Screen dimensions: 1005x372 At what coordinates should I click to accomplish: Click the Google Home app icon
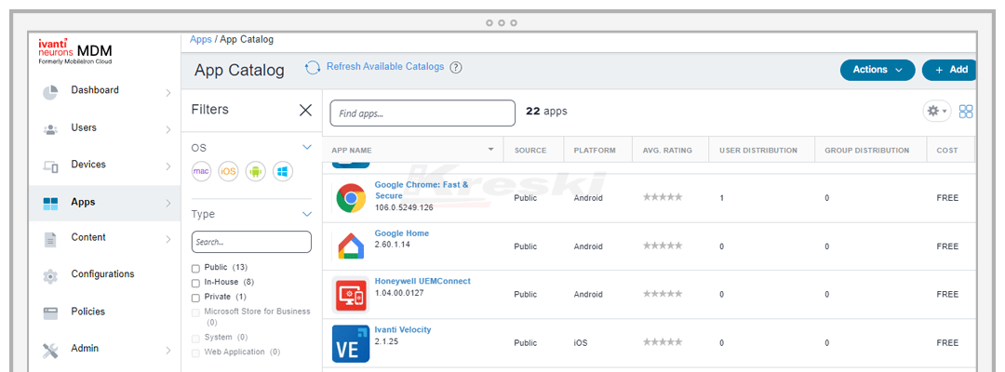point(351,246)
